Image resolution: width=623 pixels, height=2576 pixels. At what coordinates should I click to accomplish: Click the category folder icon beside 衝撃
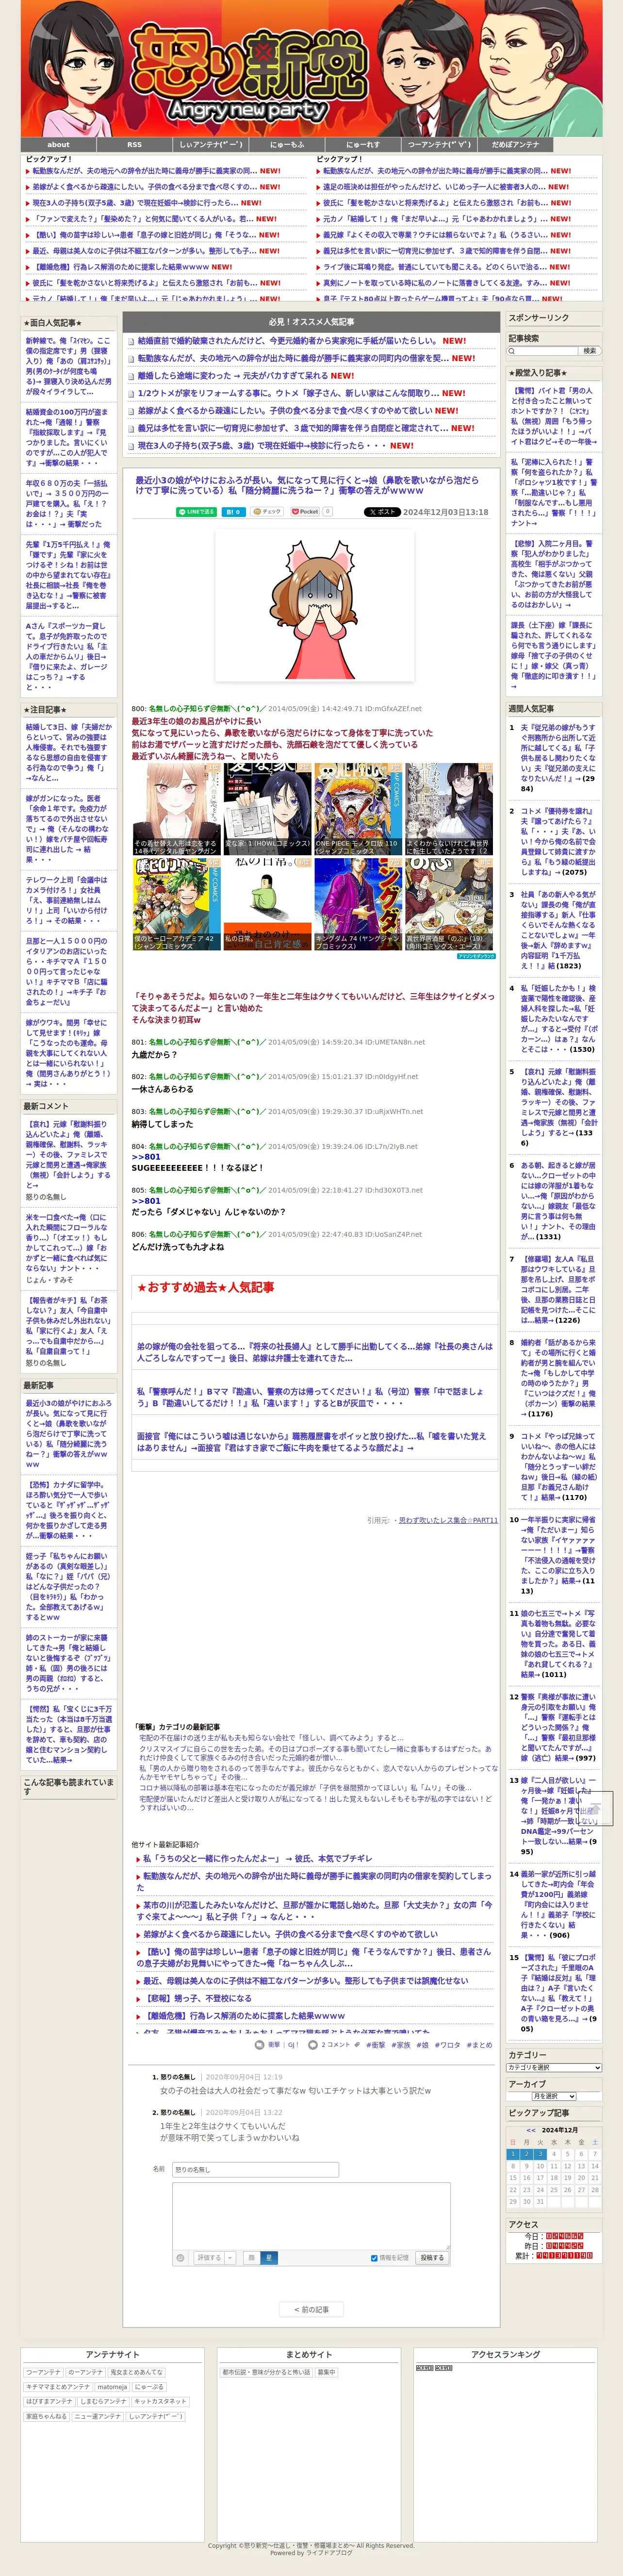(261, 2044)
